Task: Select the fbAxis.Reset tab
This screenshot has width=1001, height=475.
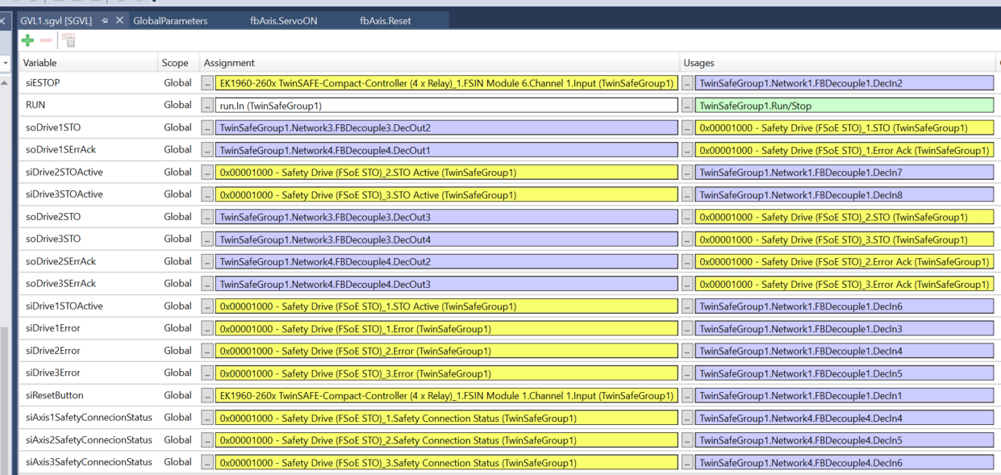Action: [x=385, y=21]
